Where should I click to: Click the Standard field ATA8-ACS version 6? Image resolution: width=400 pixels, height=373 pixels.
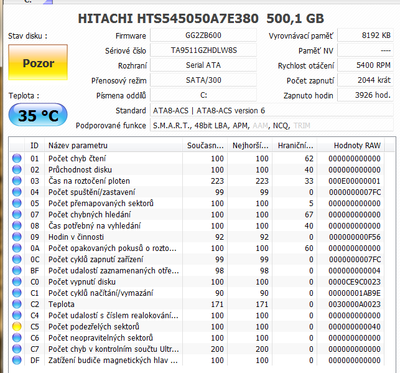(x=272, y=111)
